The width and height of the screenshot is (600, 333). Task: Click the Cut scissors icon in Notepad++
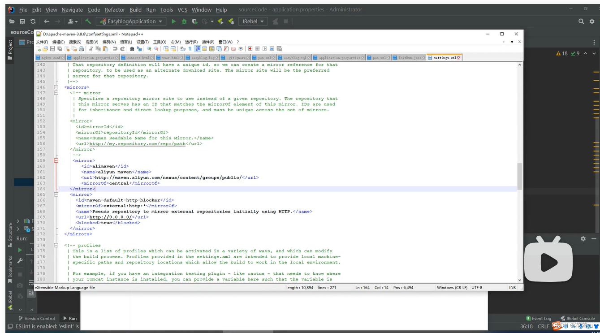(x=91, y=48)
